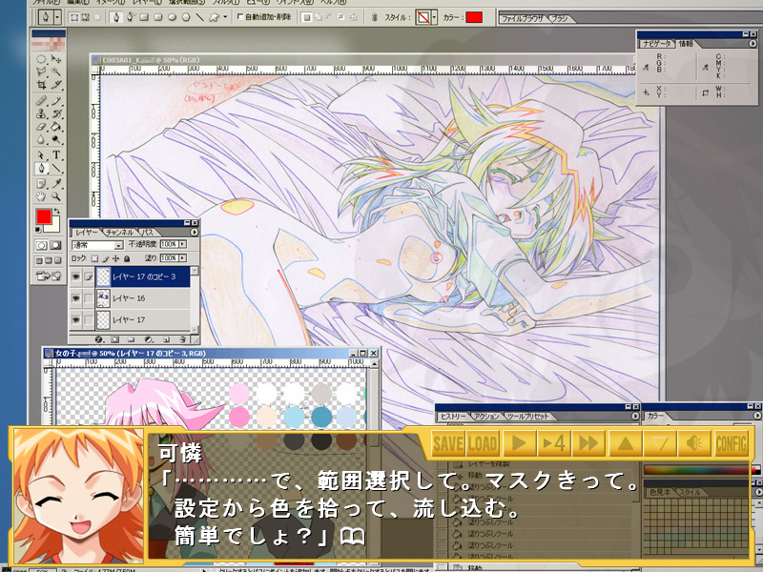Viewport: 763px width, 572px height.
Task: Toggle the 自動追加・削除 checkbox
Action: 239,17
